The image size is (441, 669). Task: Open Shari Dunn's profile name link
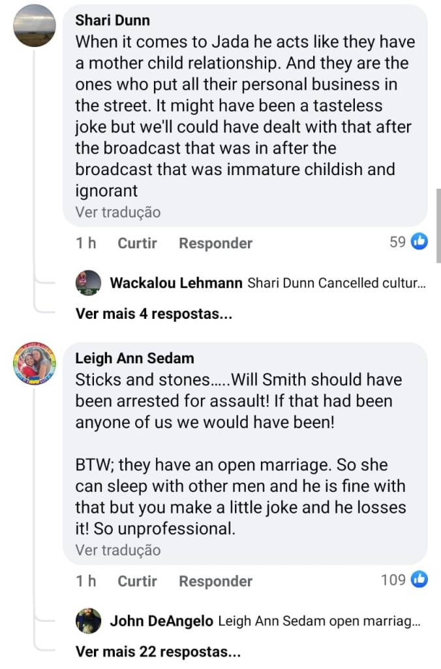[112, 20]
